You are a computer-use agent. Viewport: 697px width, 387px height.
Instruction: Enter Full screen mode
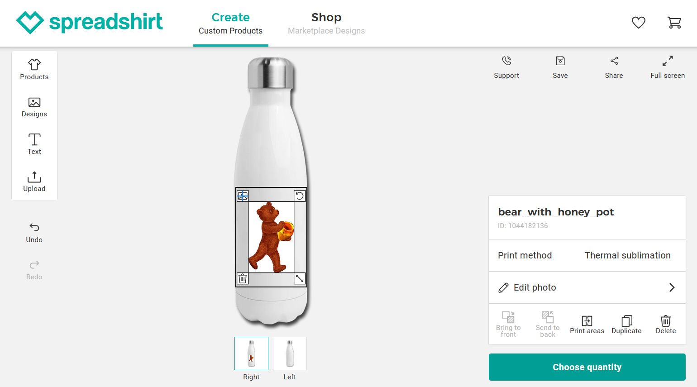[x=667, y=67]
